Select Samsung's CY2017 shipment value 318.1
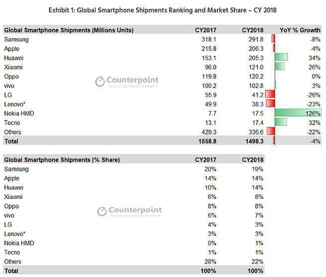The height and width of the screenshot is (277, 326). tap(205, 39)
